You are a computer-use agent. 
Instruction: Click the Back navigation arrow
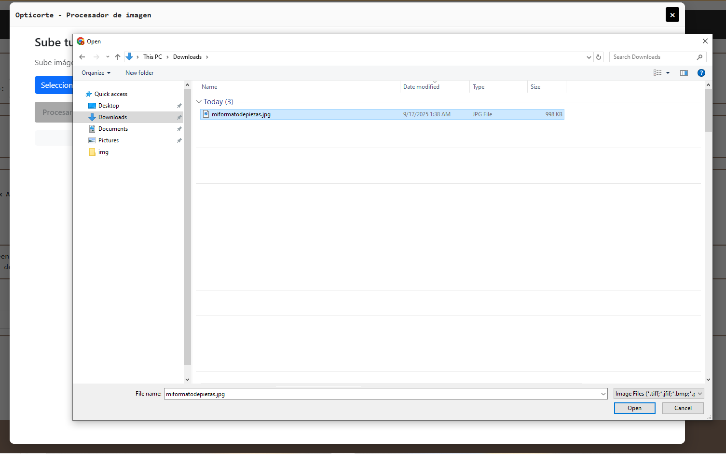[82, 57]
